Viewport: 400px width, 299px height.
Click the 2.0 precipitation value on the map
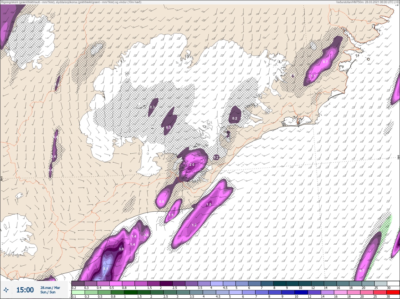pyautogui.click(x=192, y=164)
